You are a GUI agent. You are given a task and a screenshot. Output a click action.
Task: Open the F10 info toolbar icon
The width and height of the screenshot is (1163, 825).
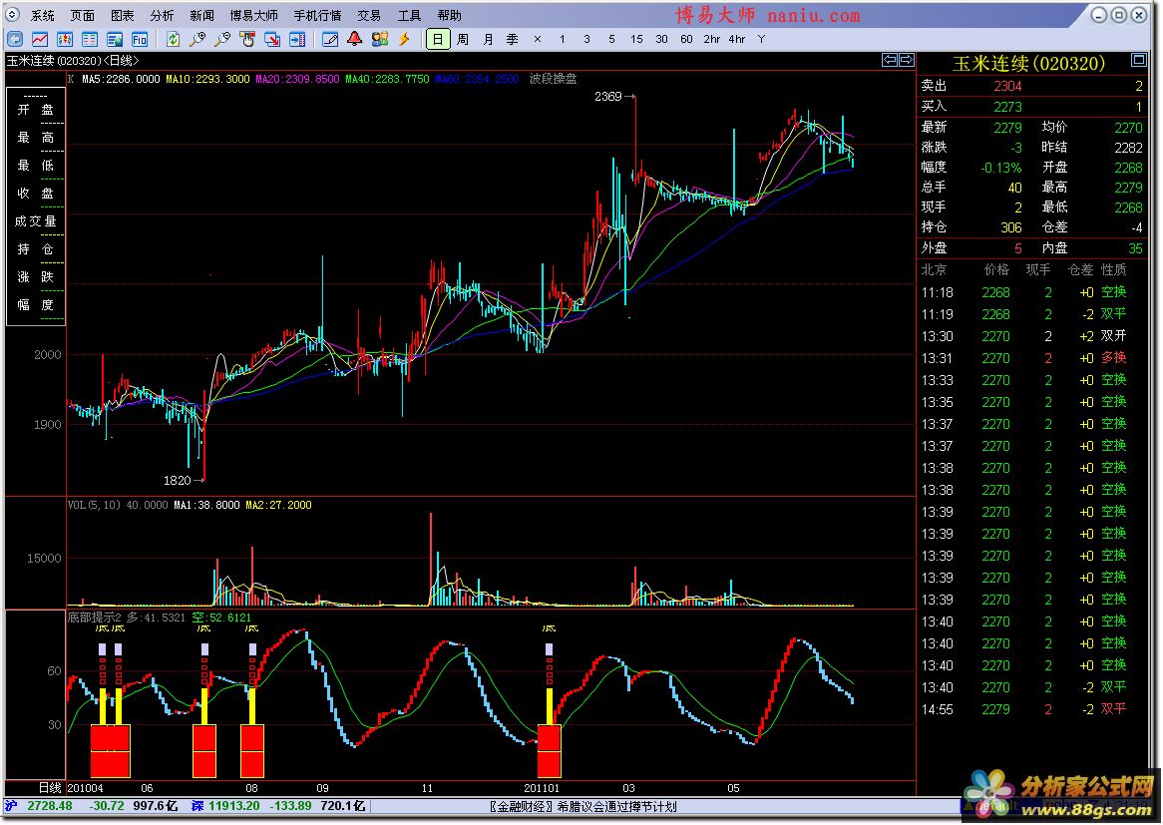coord(140,39)
